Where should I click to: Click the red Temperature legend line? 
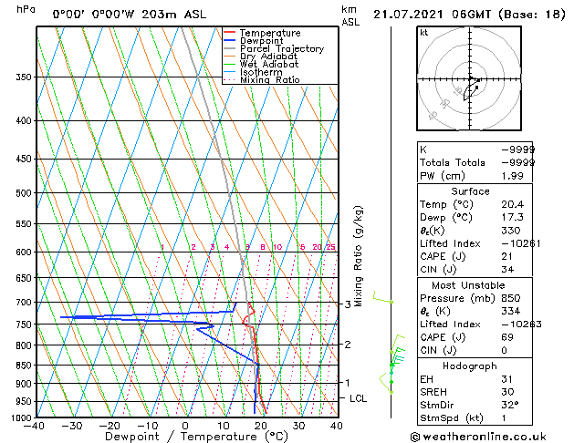coord(229,33)
